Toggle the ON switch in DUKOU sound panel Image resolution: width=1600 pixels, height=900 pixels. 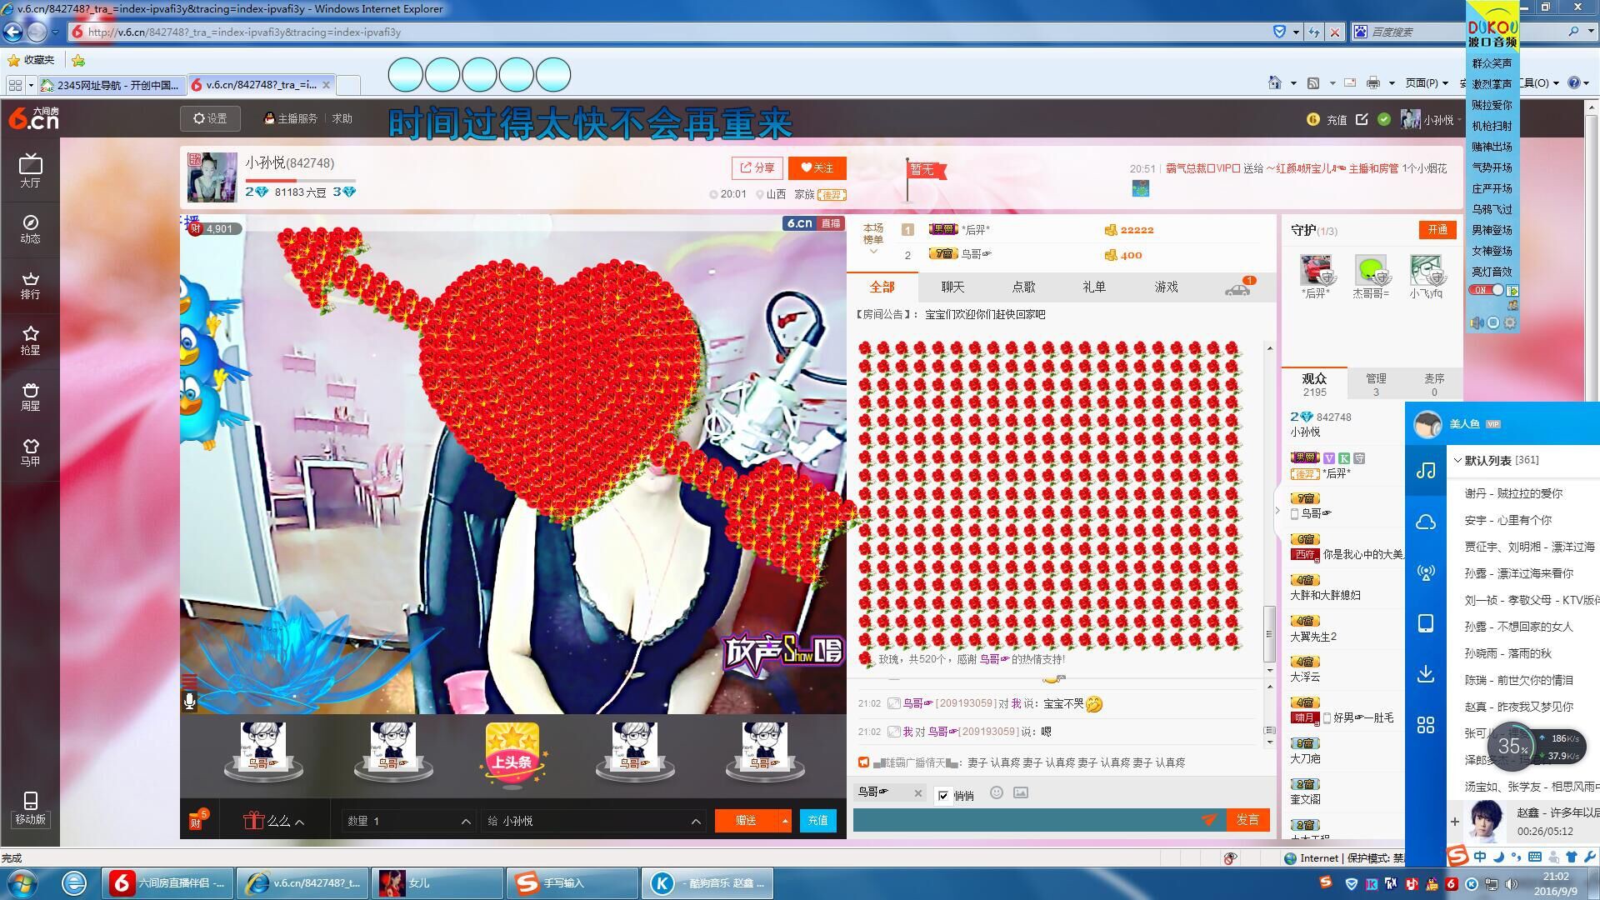[x=1487, y=290]
